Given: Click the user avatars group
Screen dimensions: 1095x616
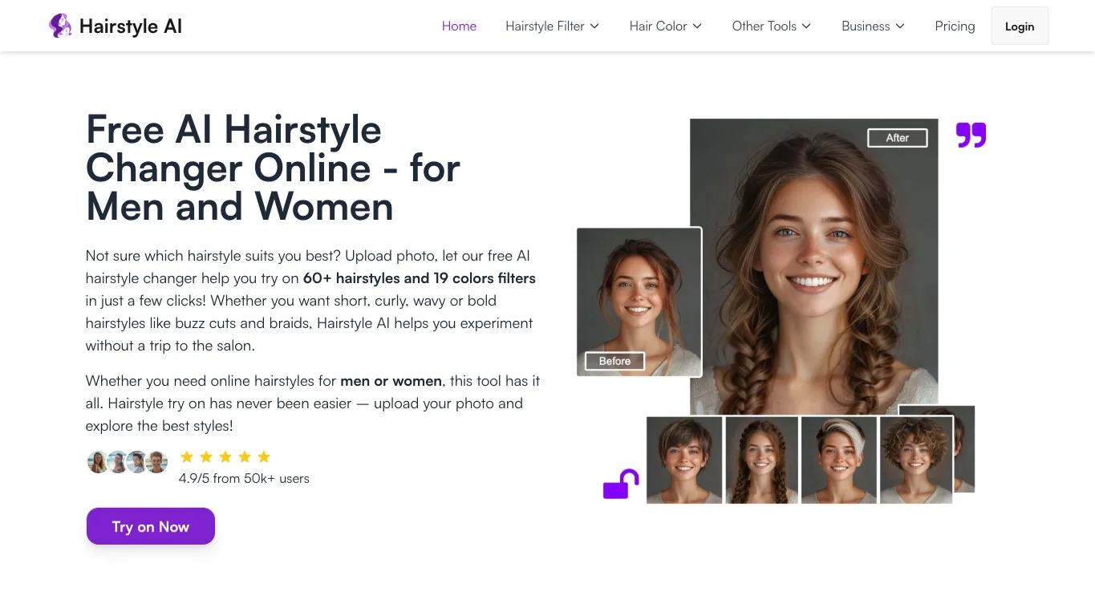Looking at the screenshot, I should [128, 462].
